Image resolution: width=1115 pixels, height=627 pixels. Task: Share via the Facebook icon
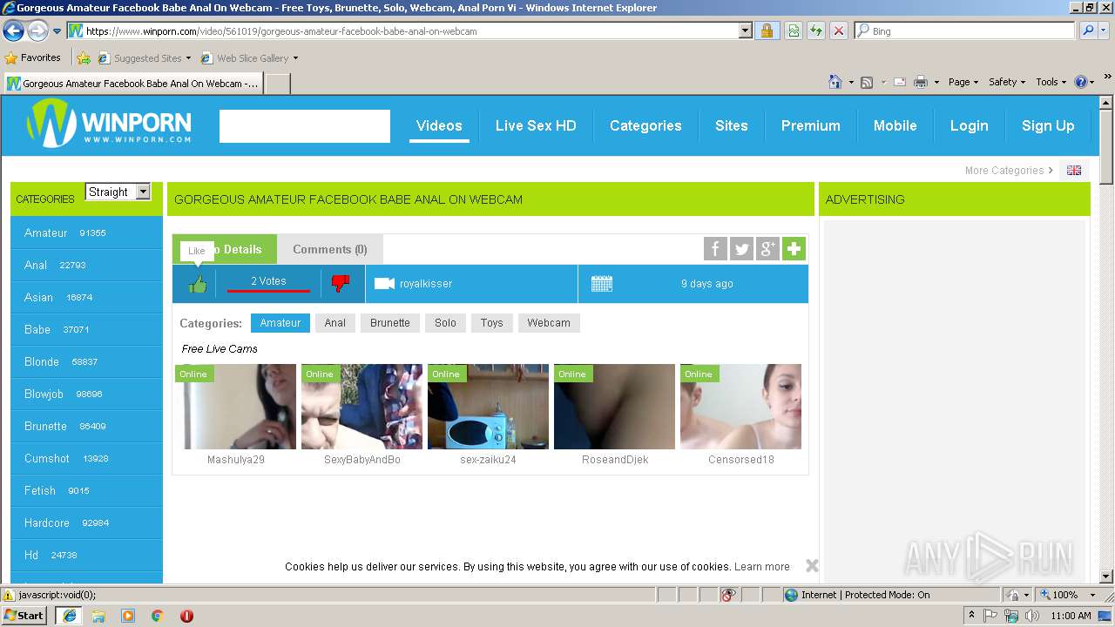tap(715, 249)
